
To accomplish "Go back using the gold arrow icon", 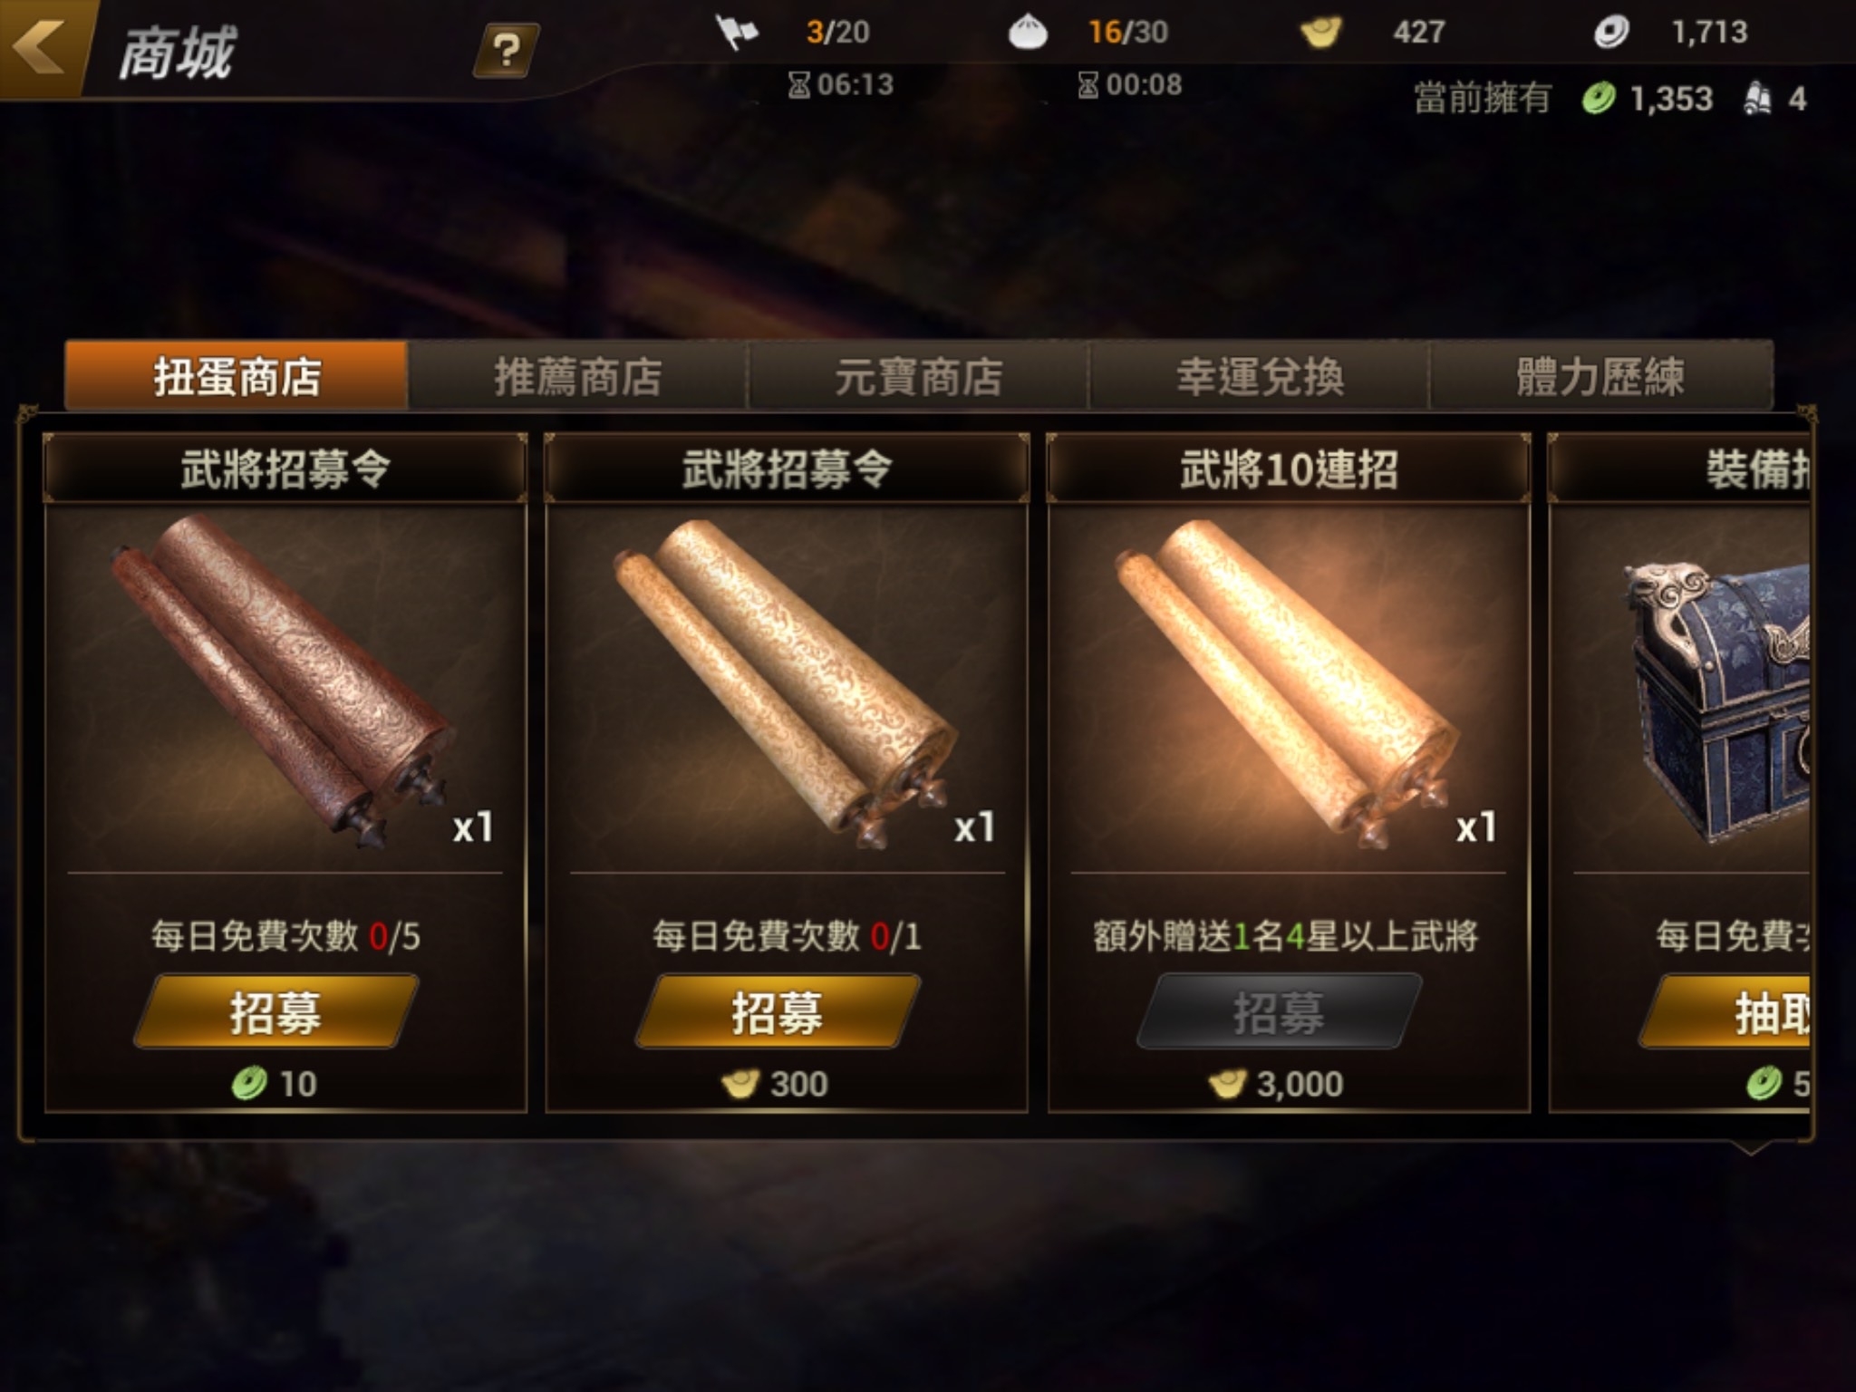I will click(x=41, y=47).
